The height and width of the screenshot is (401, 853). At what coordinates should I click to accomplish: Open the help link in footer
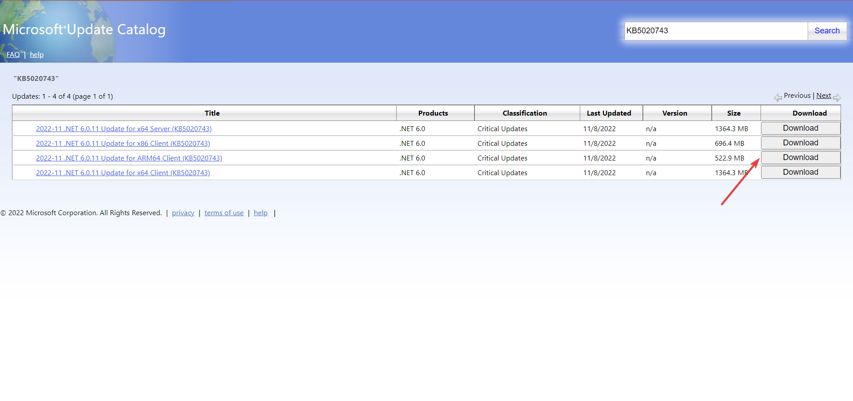coord(261,213)
